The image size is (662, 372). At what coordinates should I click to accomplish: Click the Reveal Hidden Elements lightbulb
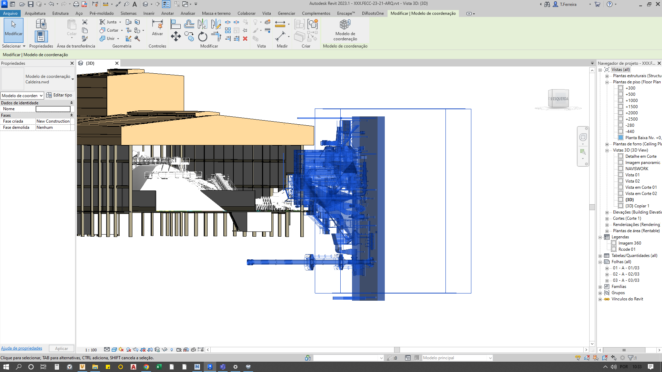coord(172,350)
